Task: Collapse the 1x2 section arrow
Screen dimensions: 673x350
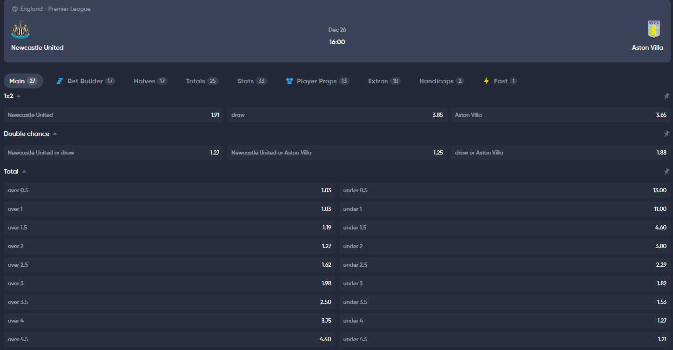Action: [19, 96]
